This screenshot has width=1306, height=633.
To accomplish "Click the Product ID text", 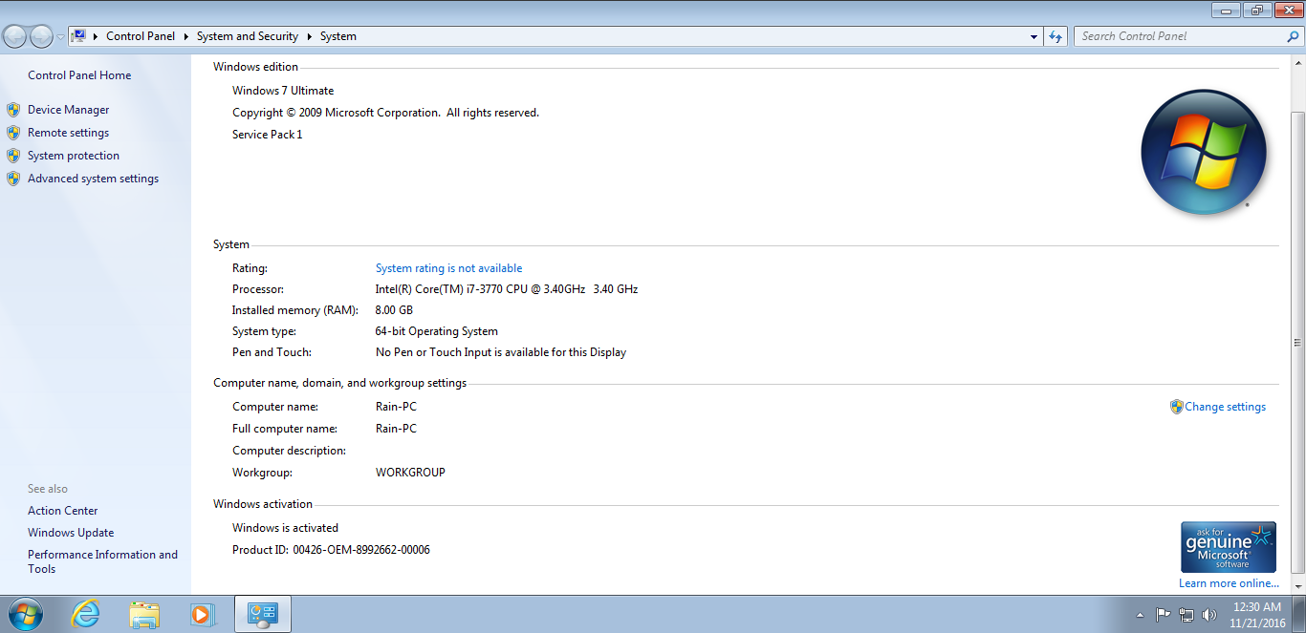I will click(331, 550).
